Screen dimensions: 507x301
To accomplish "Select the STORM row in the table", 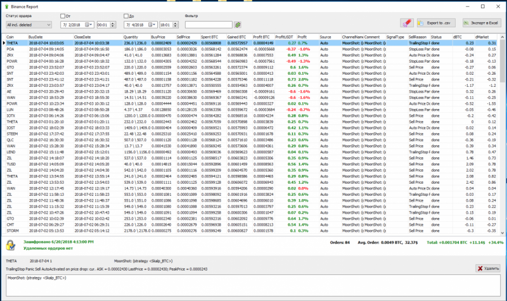I will point(15,231).
